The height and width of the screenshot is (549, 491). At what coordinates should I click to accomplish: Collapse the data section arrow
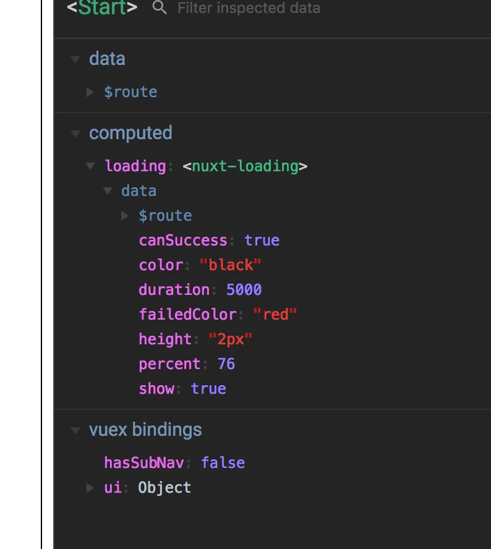pos(75,59)
